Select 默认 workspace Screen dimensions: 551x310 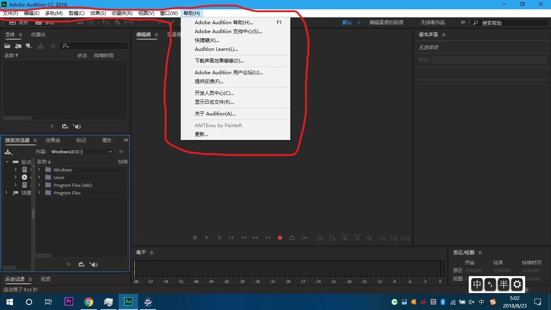coord(347,23)
